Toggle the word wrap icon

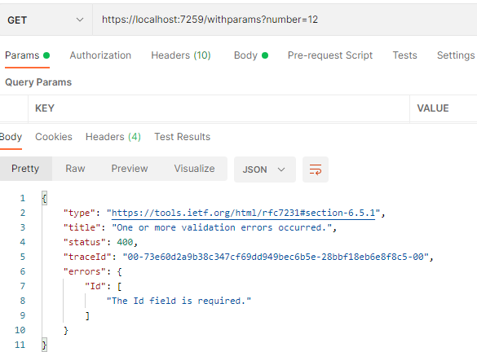pos(316,169)
